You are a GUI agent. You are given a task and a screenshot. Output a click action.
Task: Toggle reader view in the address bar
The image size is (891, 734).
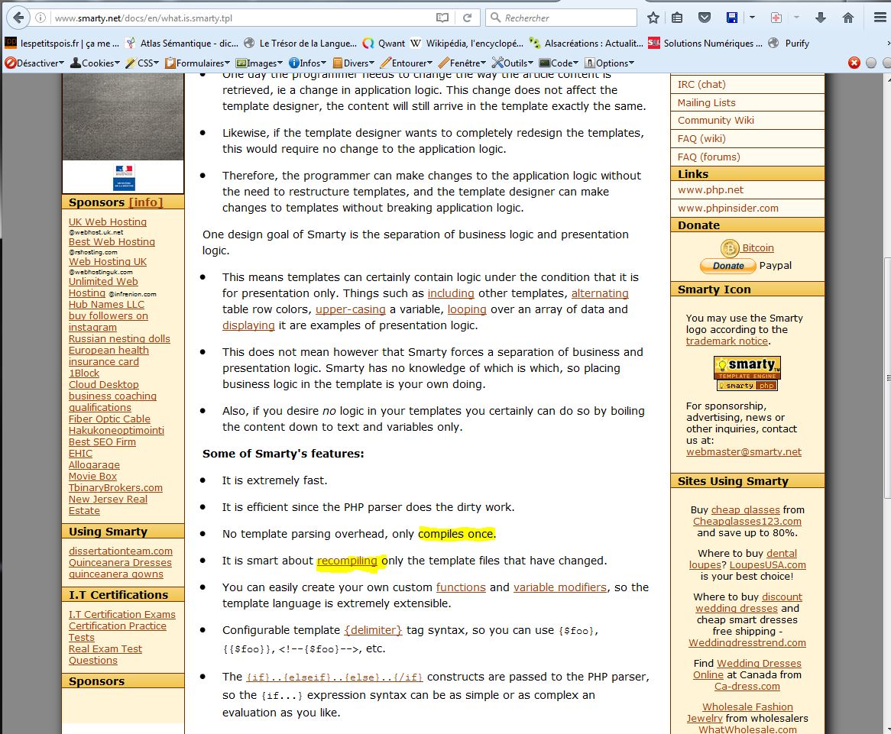442,18
